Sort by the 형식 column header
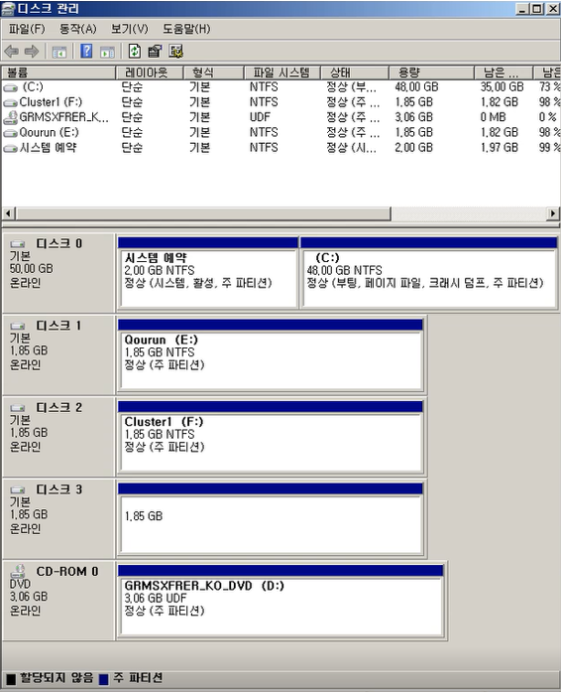Image resolution: width=561 pixels, height=692 pixels. 213,72
